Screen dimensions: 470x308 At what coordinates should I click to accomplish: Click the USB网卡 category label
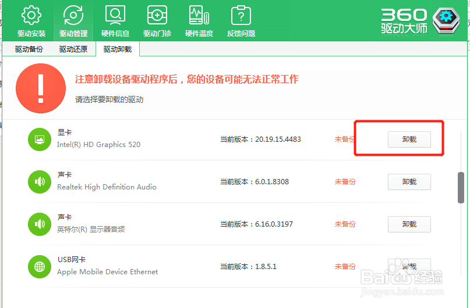point(72,260)
